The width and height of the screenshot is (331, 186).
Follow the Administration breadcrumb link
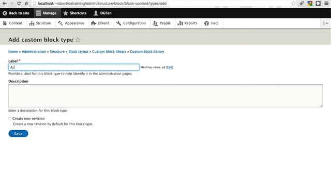pos(34,52)
